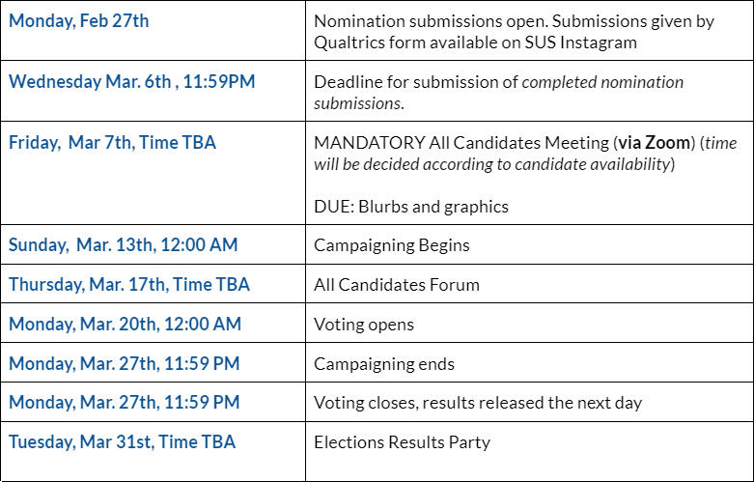Viewport: 754px width, 482px height.
Task: Click the date beside Voting closes
Action: (125, 403)
